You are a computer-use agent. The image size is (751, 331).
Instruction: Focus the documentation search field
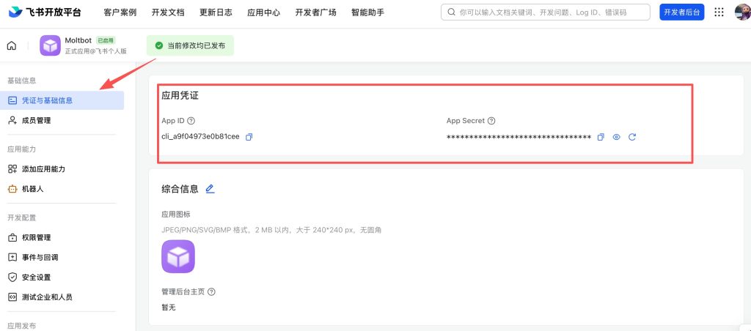point(546,12)
